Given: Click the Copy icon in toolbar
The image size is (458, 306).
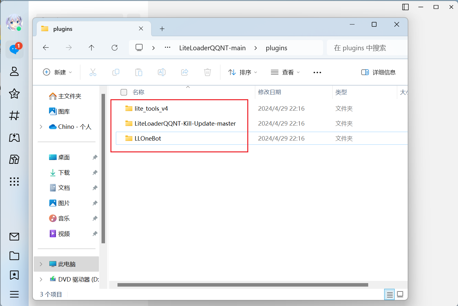Looking at the screenshot, I should [x=116, y=73].
